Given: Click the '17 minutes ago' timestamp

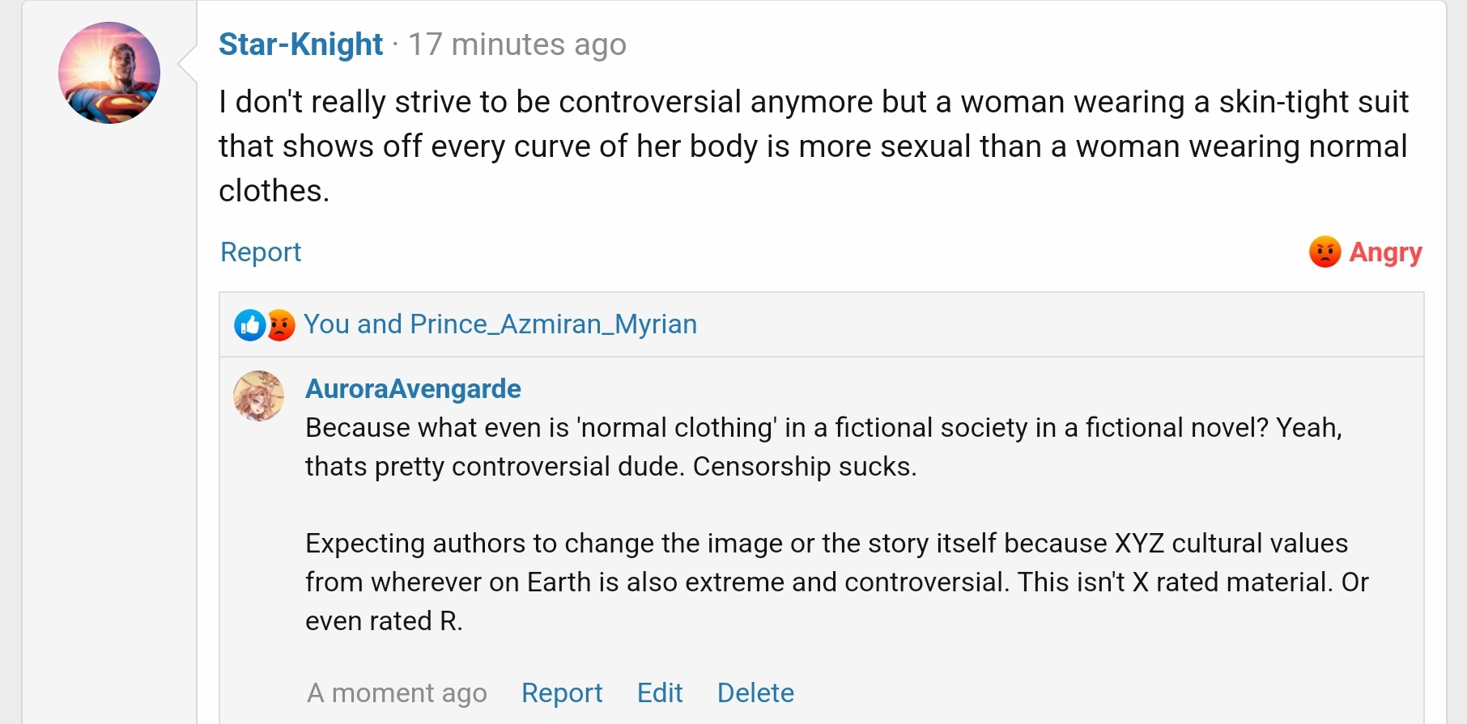Looking at the screenshot, I should [x=517, y=44].
